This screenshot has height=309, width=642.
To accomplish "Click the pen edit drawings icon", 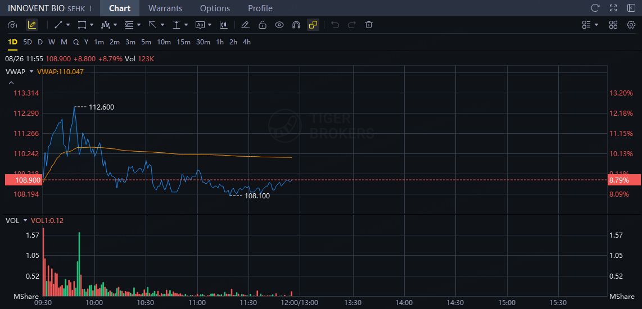I will pos(245,25).
